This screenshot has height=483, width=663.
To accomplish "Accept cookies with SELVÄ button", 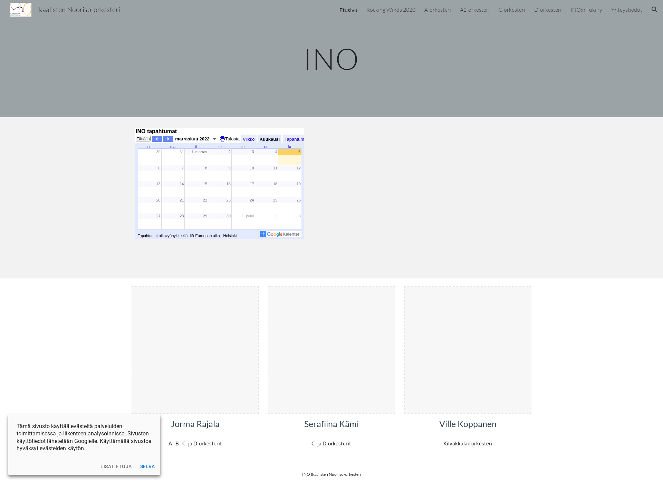I will tap(147, 466).
